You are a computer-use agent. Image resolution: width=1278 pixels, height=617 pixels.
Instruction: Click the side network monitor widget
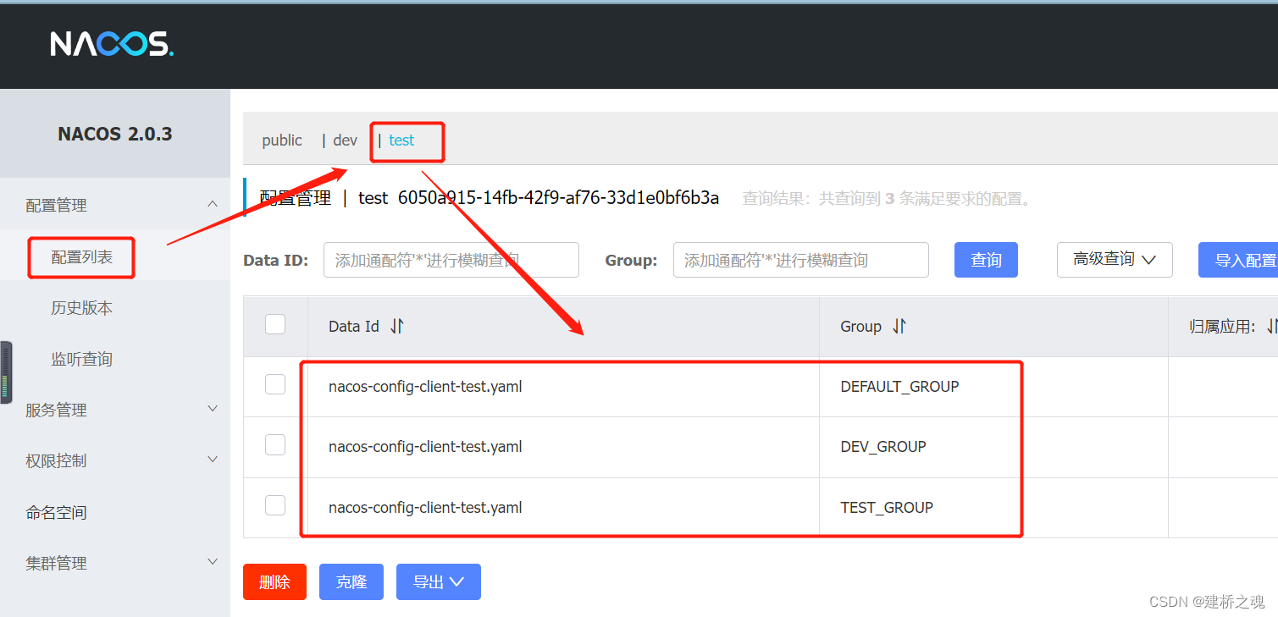pos(6,372)
